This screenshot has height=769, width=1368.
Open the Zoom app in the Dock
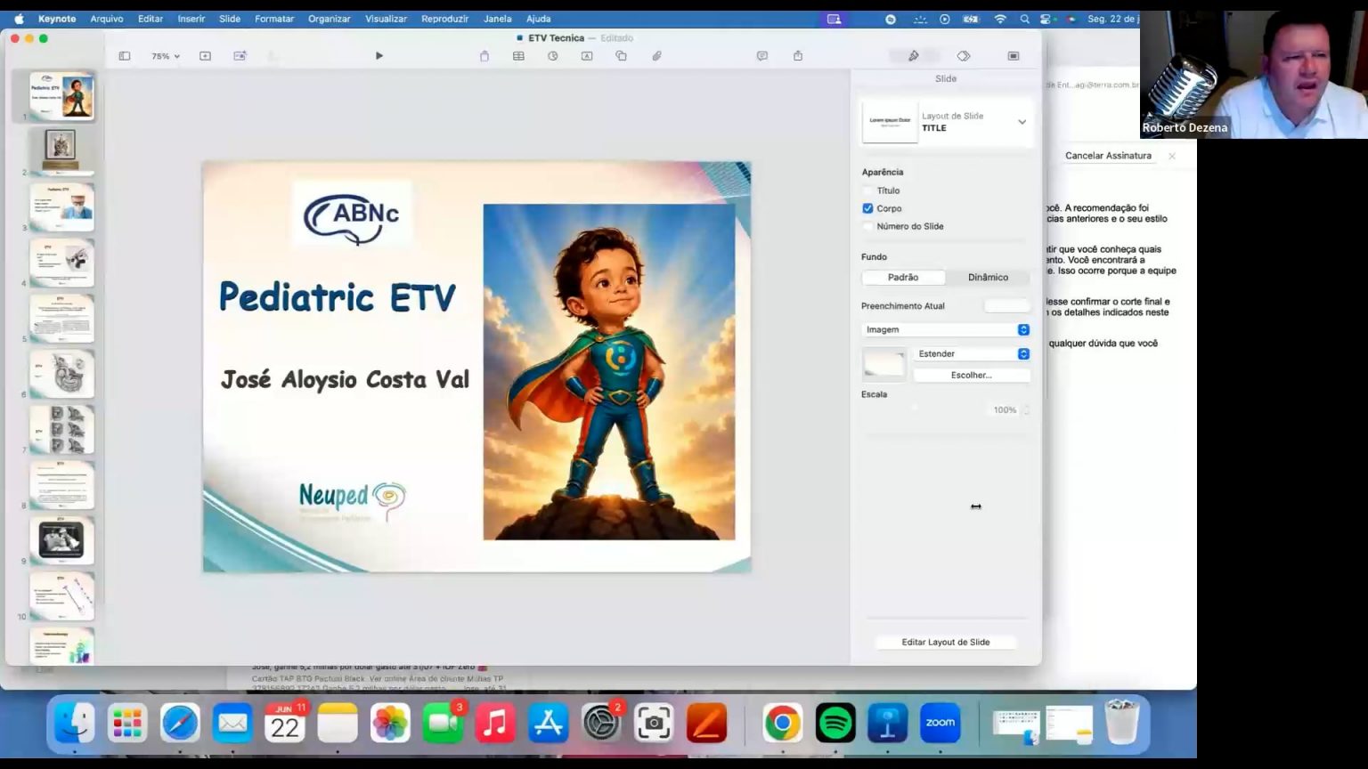pyautogui.click(x=940, y=723)
